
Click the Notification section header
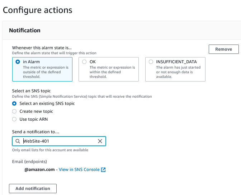25,31
